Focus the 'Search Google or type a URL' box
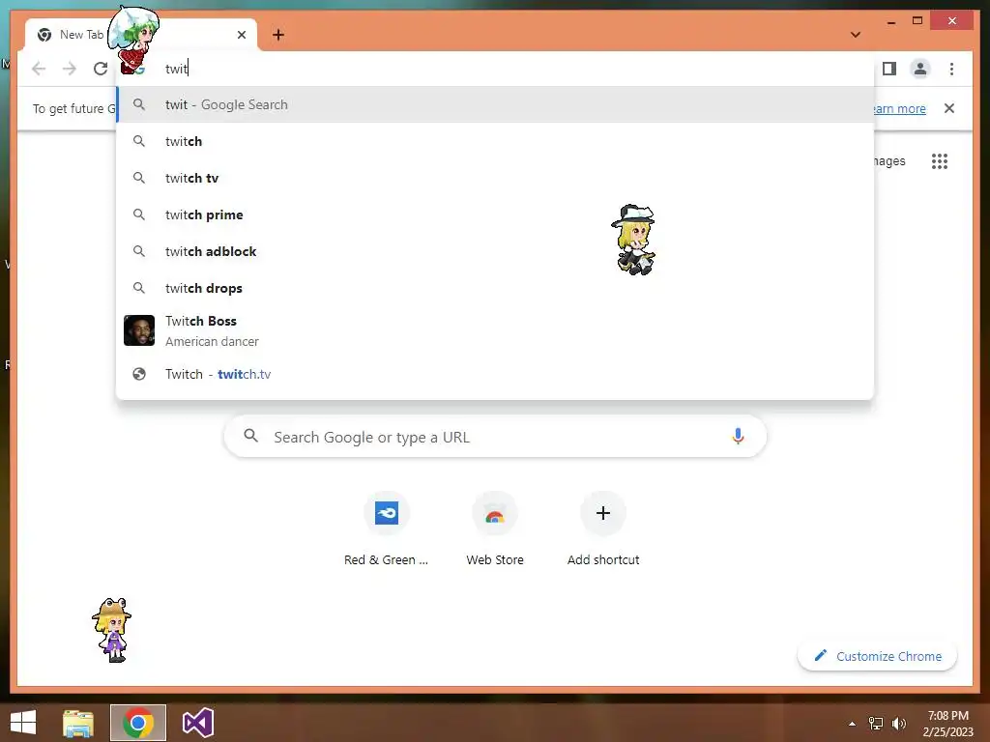 coord(496,437)
